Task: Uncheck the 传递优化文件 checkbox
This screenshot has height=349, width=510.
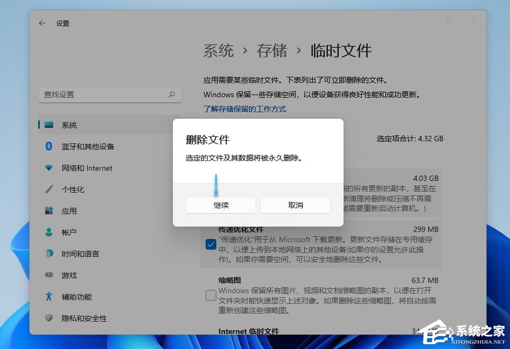Action: coord(210,244)
